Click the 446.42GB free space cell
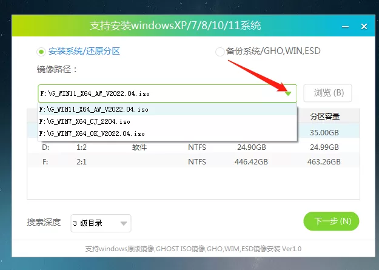 [251, 161]
